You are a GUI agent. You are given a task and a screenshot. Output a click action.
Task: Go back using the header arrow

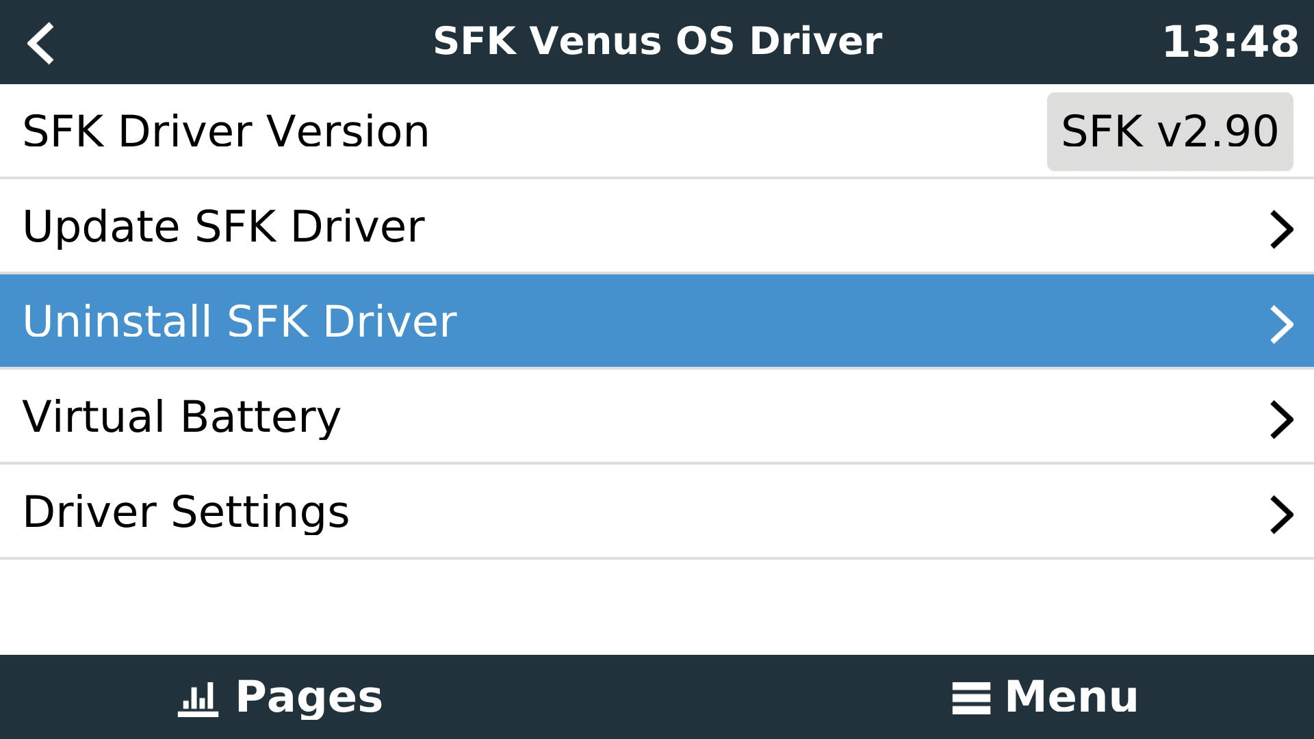[41, 42]
